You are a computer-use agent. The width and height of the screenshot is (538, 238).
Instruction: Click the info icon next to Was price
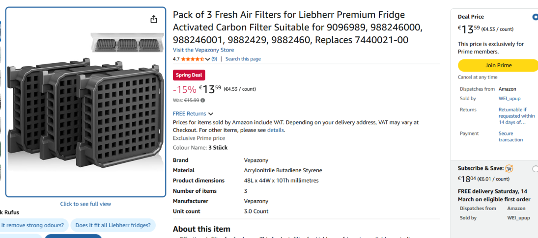[x=203, y=101]
